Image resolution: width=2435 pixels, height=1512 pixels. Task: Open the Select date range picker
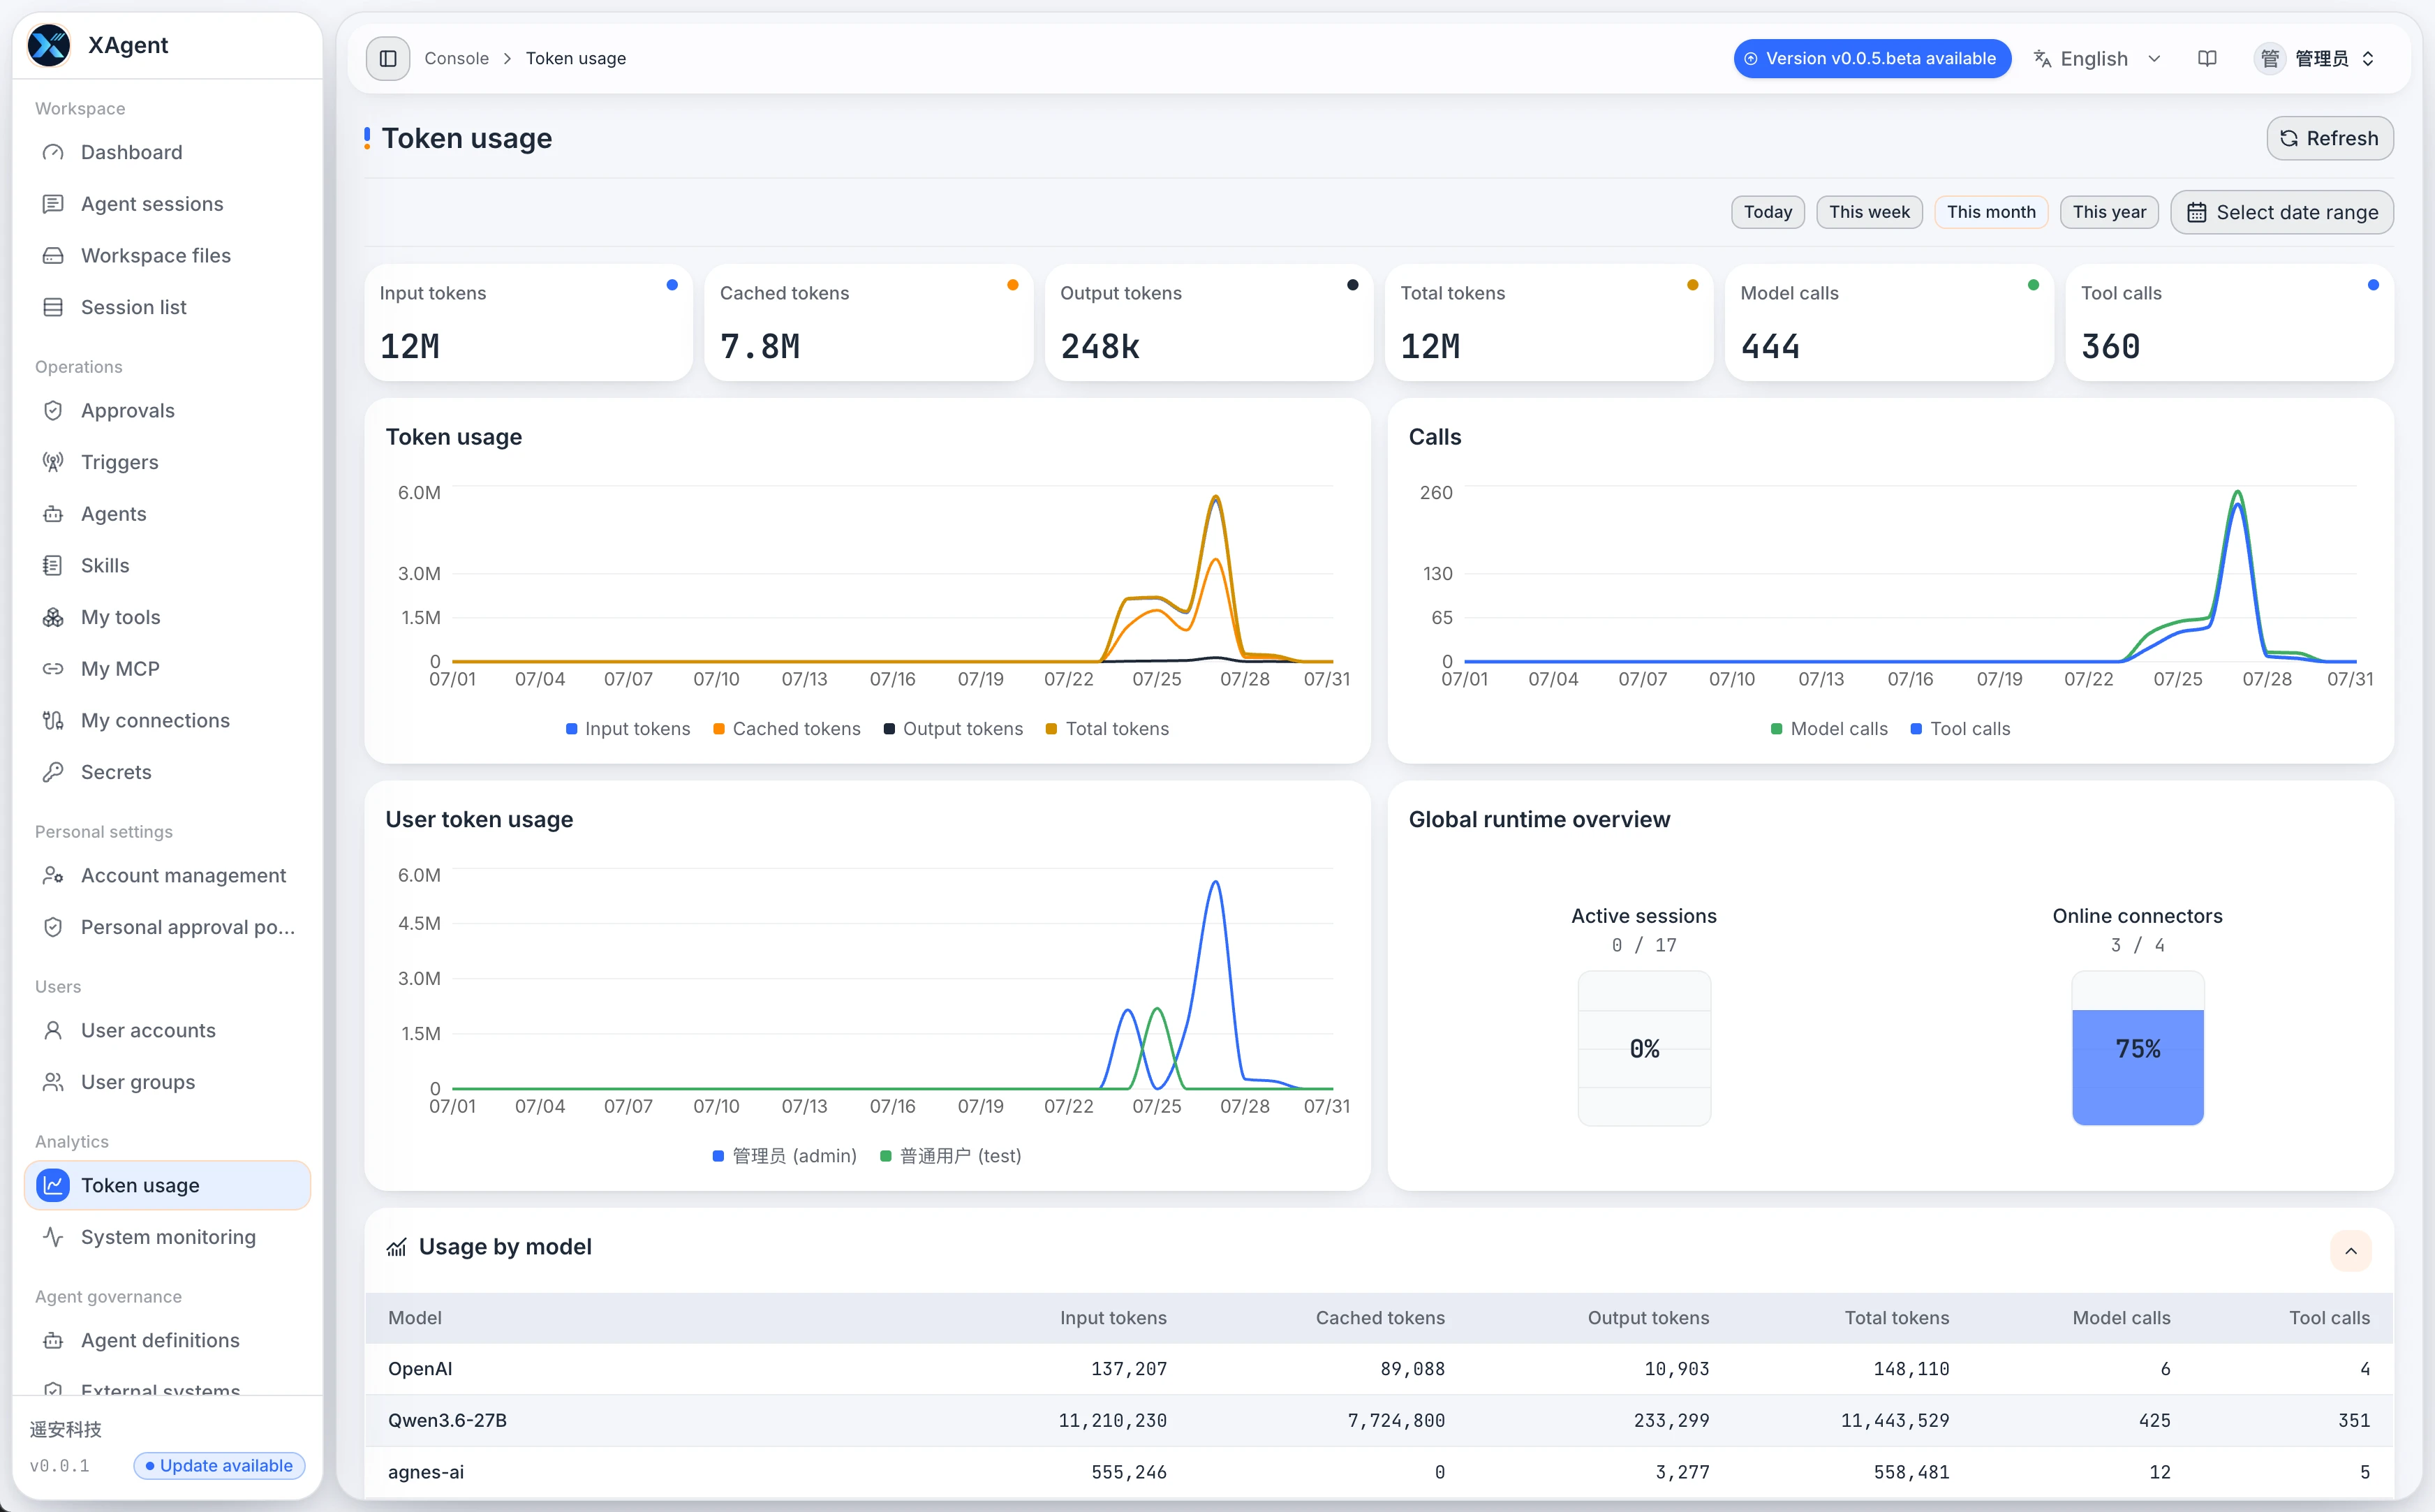(x=2282, y=212)
